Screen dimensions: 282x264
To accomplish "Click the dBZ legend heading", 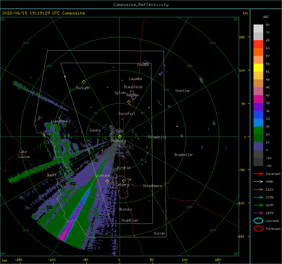I will 266,17.
